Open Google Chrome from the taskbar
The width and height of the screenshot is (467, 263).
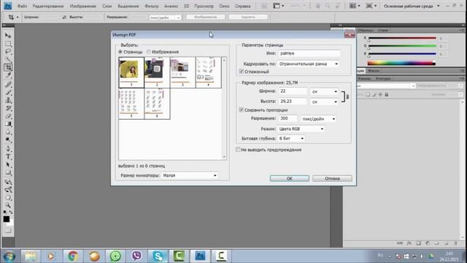73,256
